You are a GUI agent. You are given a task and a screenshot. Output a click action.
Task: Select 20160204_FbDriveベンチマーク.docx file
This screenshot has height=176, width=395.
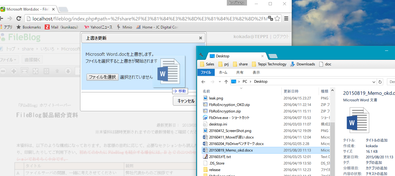coord(236,144)
